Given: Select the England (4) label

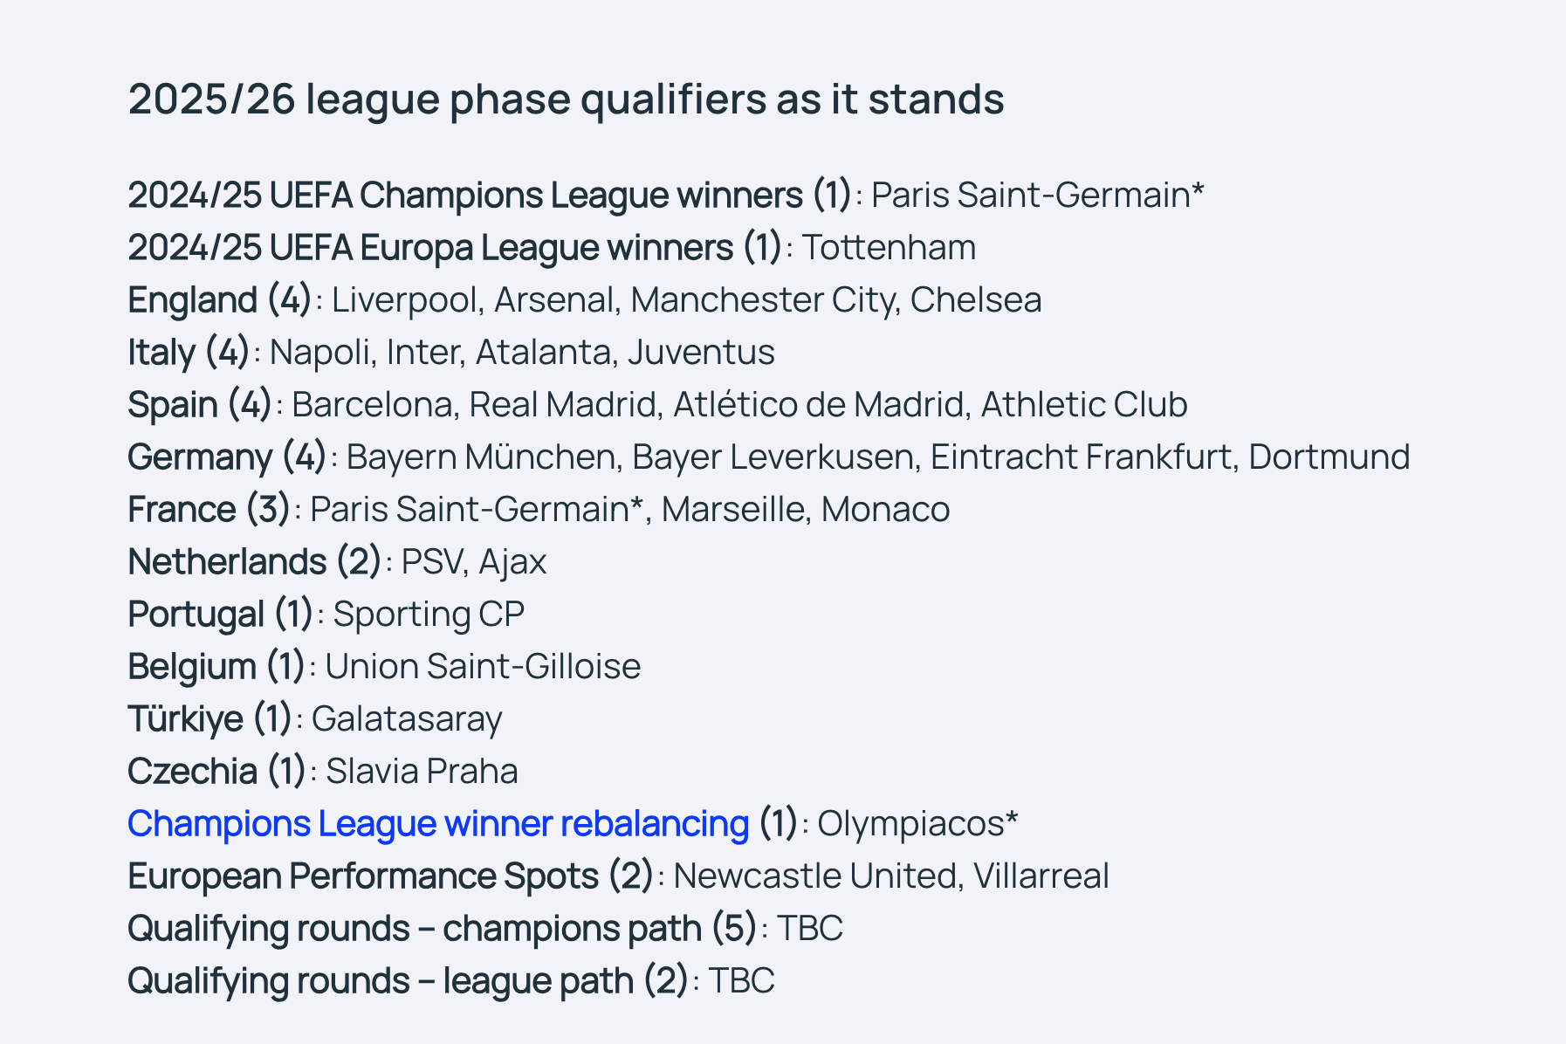Looking at the screenshot, I should (x=220, y=300).
